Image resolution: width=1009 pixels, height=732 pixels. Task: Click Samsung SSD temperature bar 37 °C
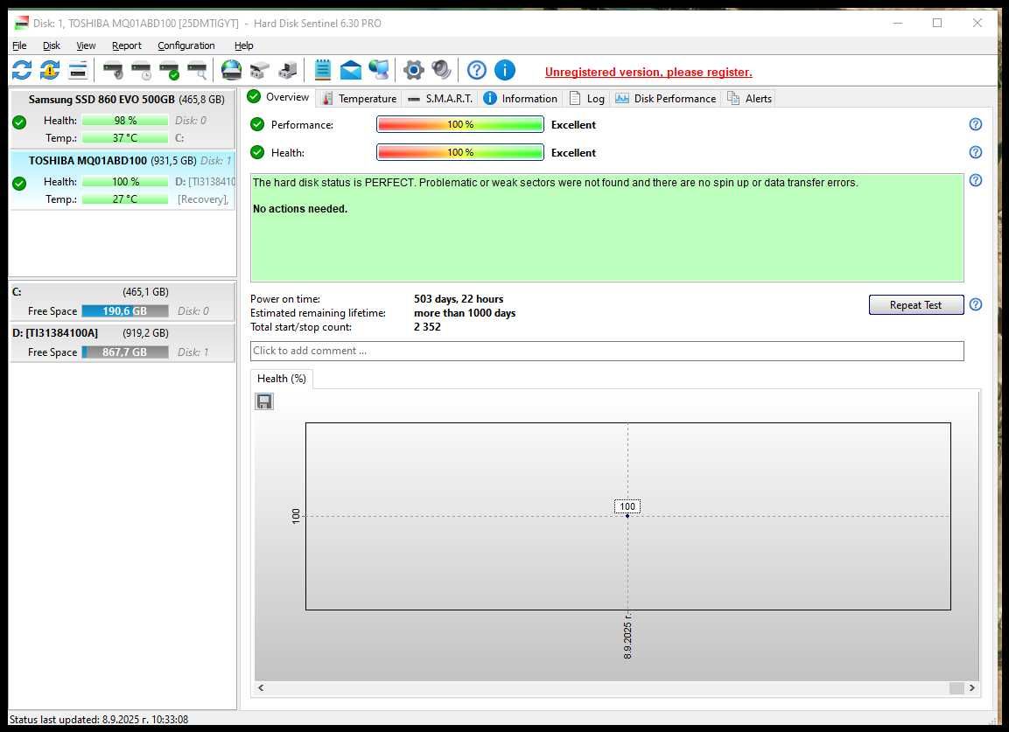point(125,137)
